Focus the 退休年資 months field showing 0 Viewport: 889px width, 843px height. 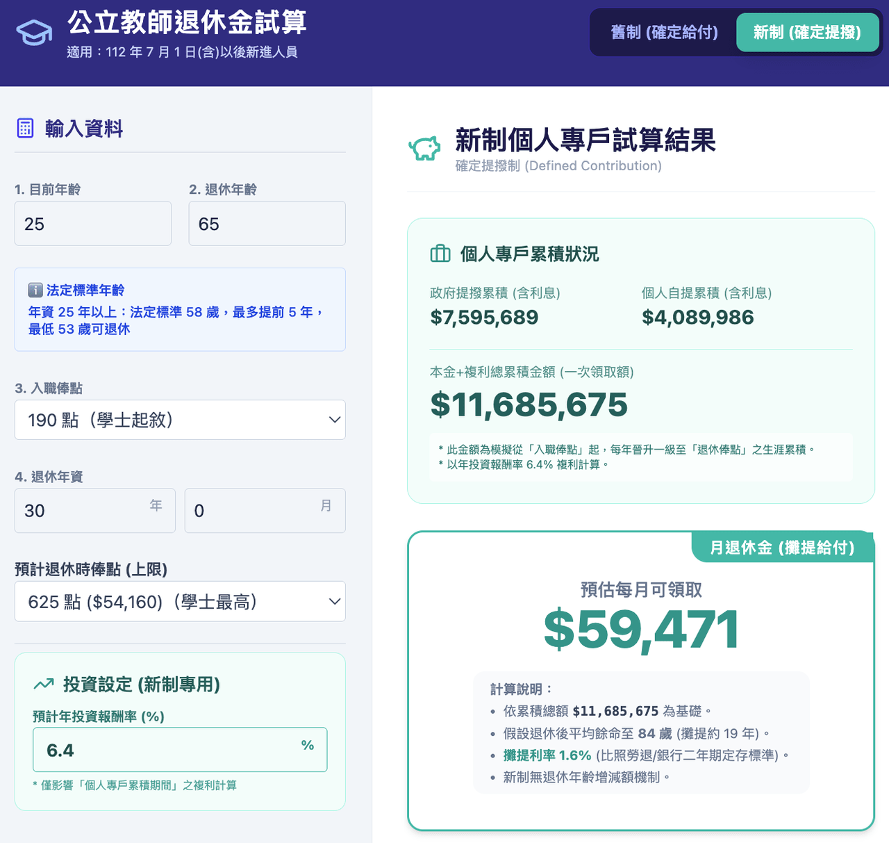(265, 510)
